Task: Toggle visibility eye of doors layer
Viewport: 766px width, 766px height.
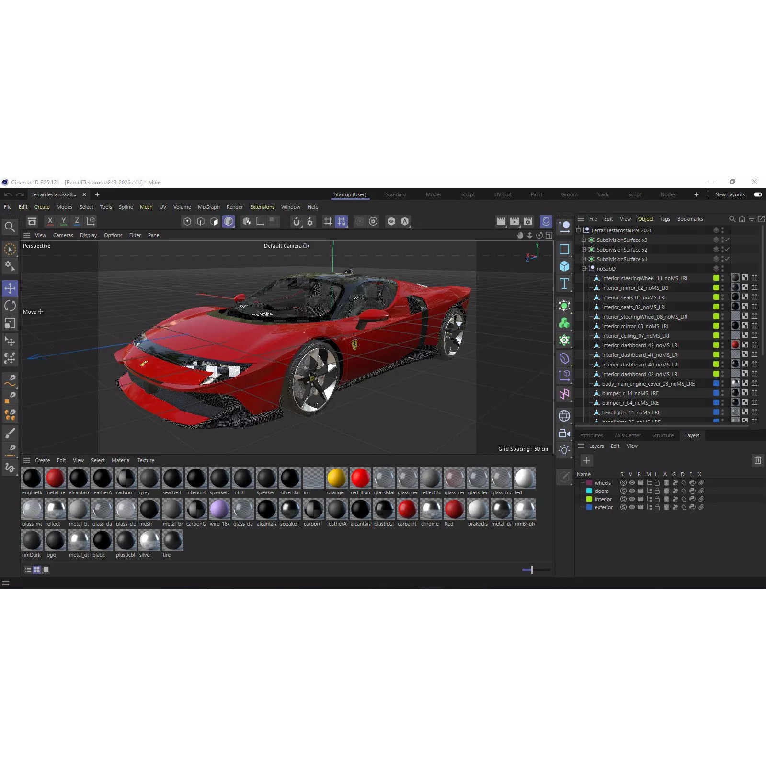Action: (632, 491)
